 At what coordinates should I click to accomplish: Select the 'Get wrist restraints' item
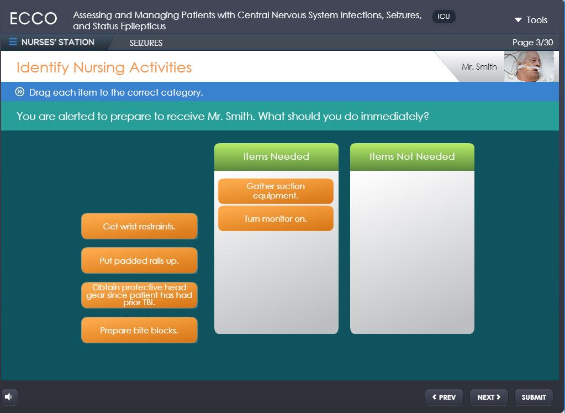(x=139, y=226)
